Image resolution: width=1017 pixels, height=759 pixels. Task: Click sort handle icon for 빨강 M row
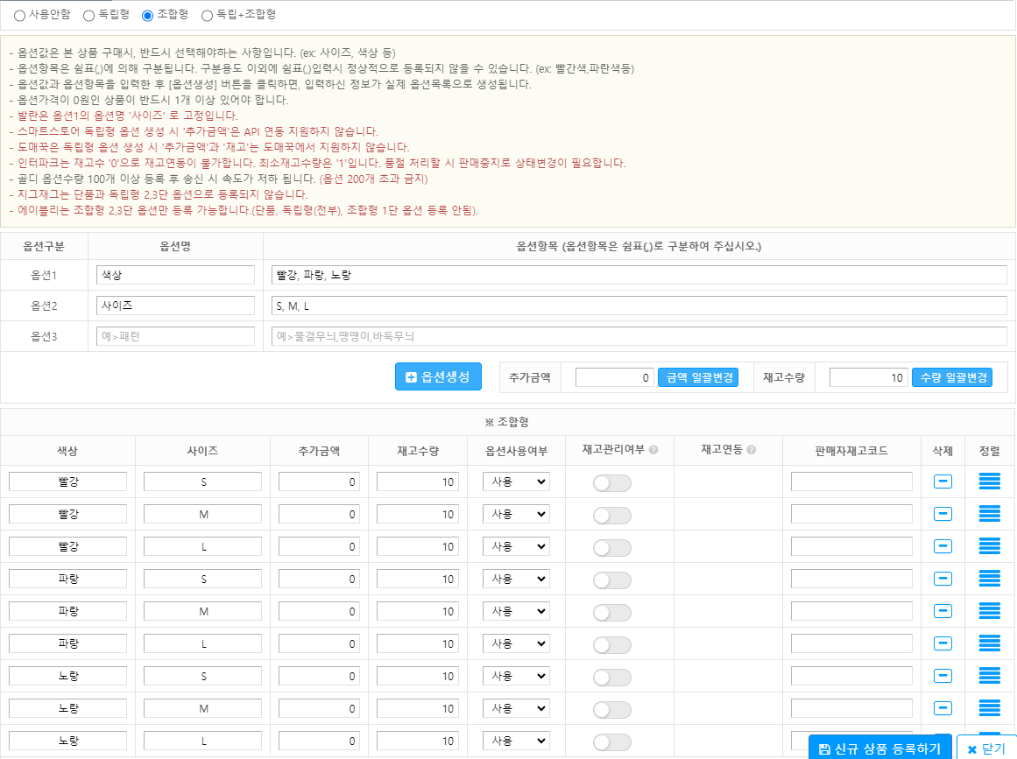coord(989,514)
